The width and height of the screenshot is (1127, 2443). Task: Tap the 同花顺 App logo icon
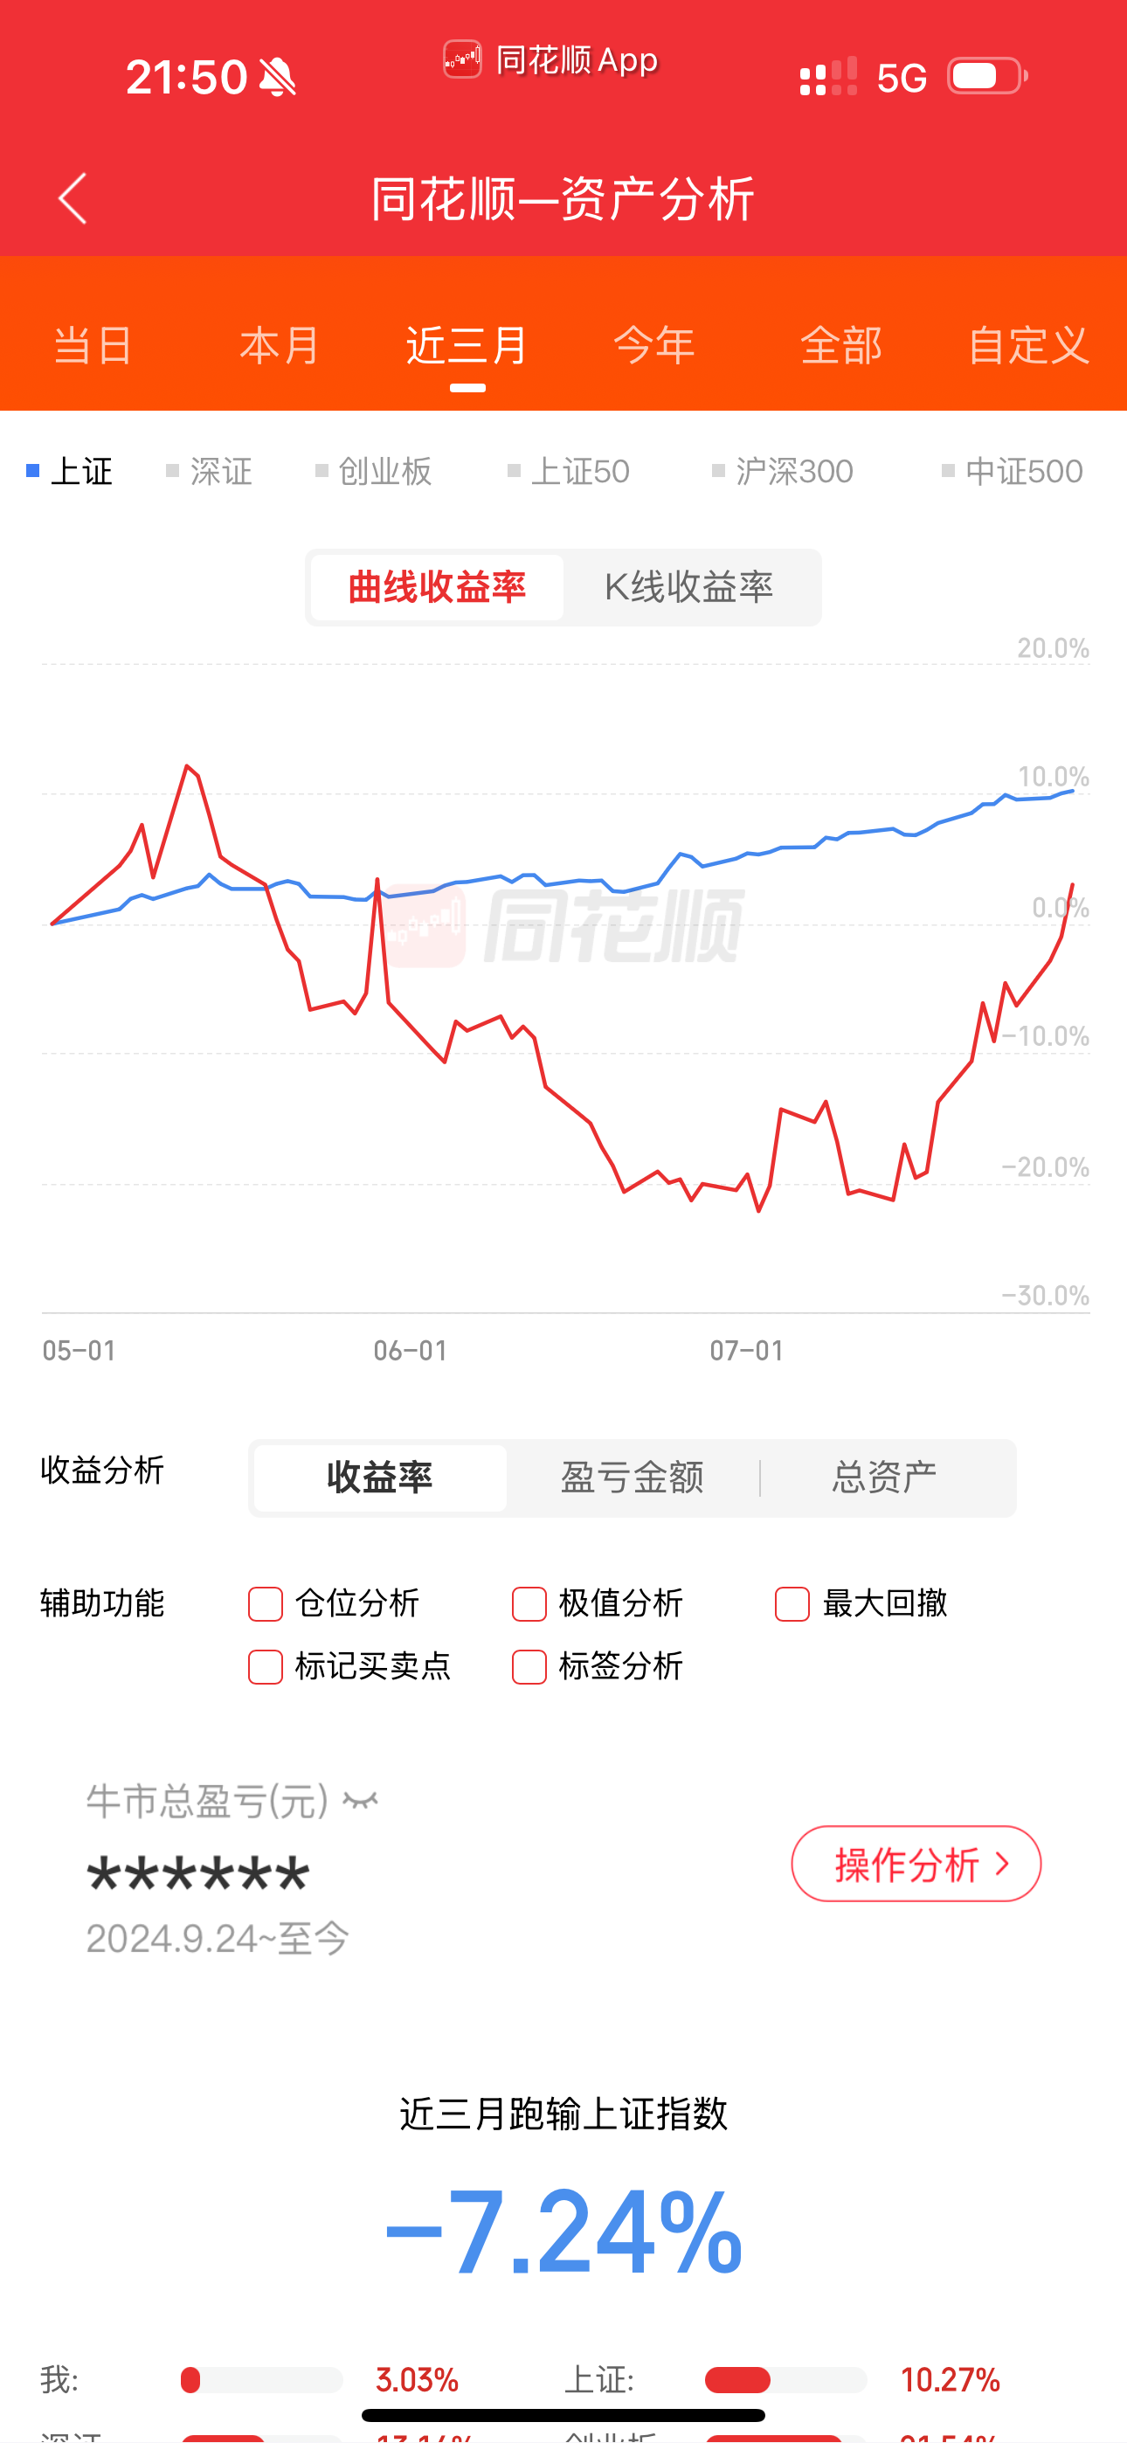point(462,59)
